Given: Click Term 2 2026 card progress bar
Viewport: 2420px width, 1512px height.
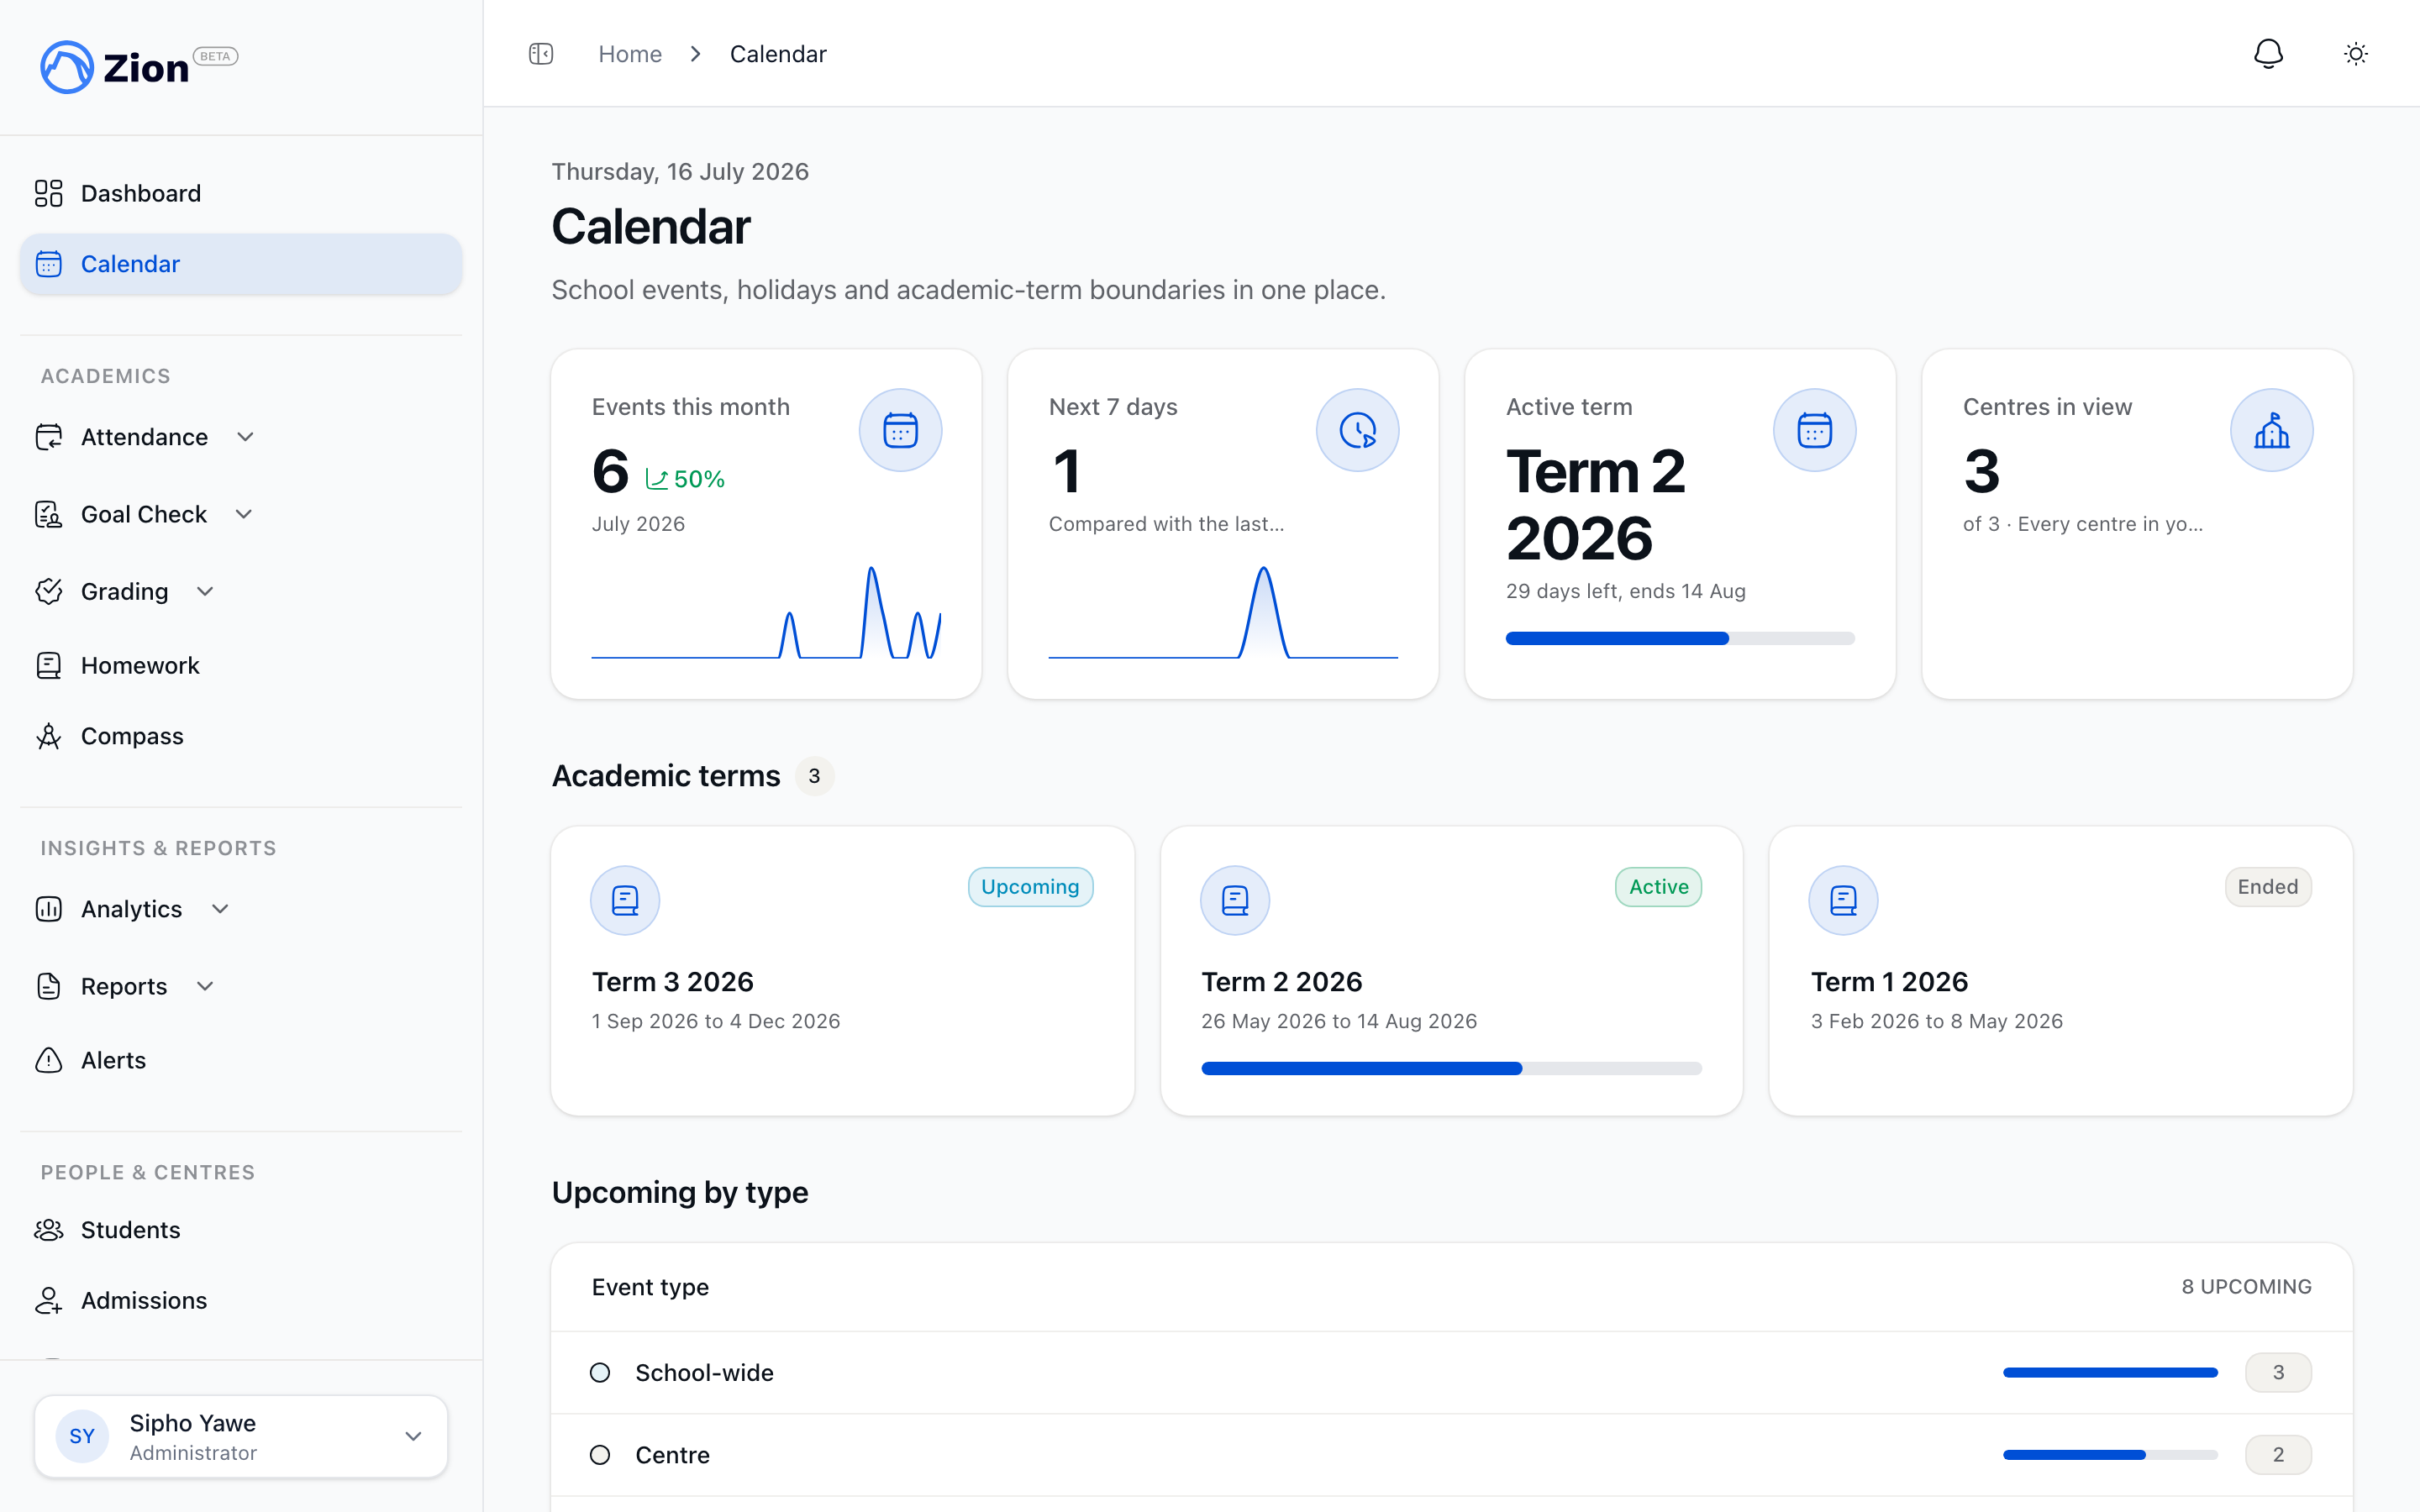Looking at the screenshot, I should 1451,1069.
